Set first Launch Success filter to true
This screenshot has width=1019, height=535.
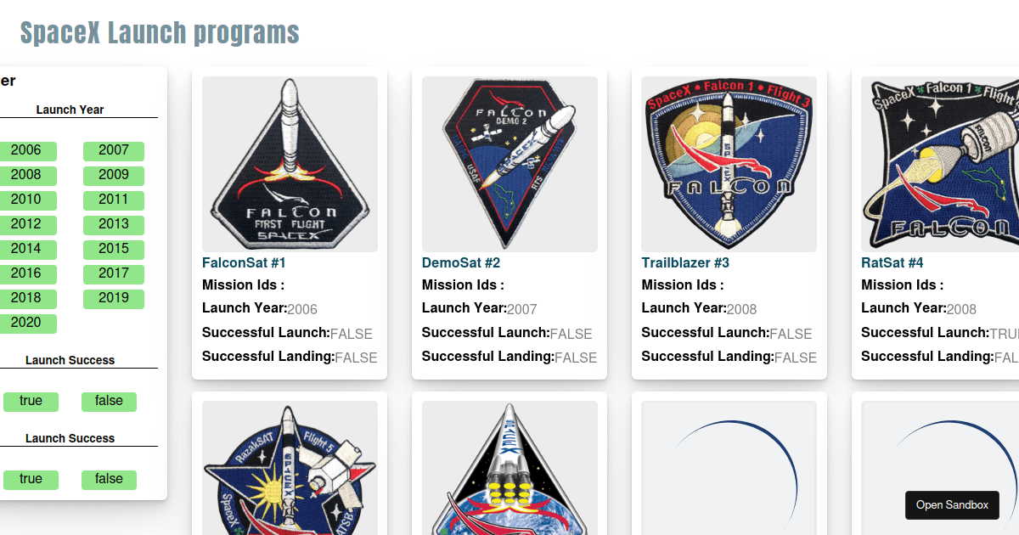[x=31, y=402]
